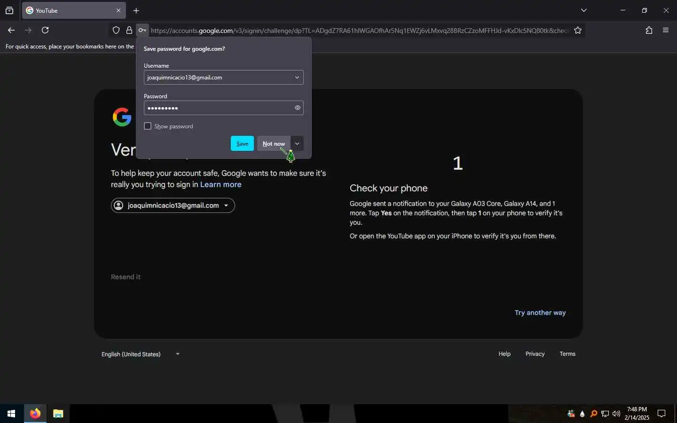Open tracking protection shield icon
The width and height of the screenshot is (677, 423).
[116, 31]
